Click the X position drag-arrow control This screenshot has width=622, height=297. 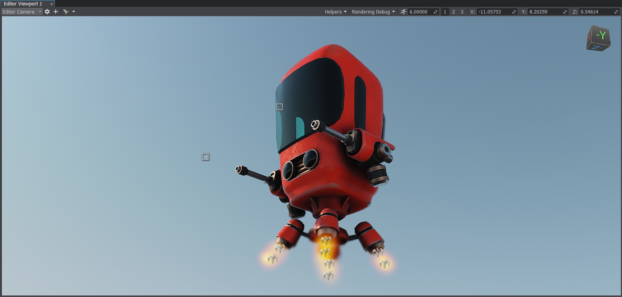[x=514, y=12]
